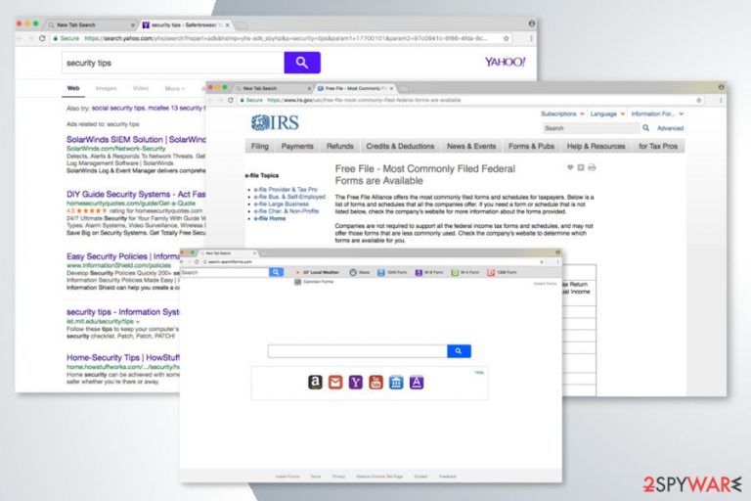Open the Gmail envelope shortcut tile
Viewport: 751px width, 501px height.
point(335,382)
